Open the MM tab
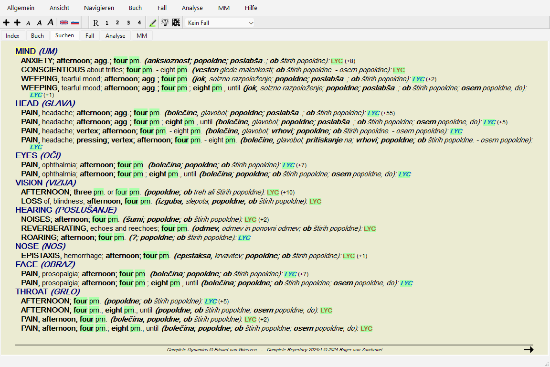The height and width of the screenshot is (367, 550). point(142,36)
